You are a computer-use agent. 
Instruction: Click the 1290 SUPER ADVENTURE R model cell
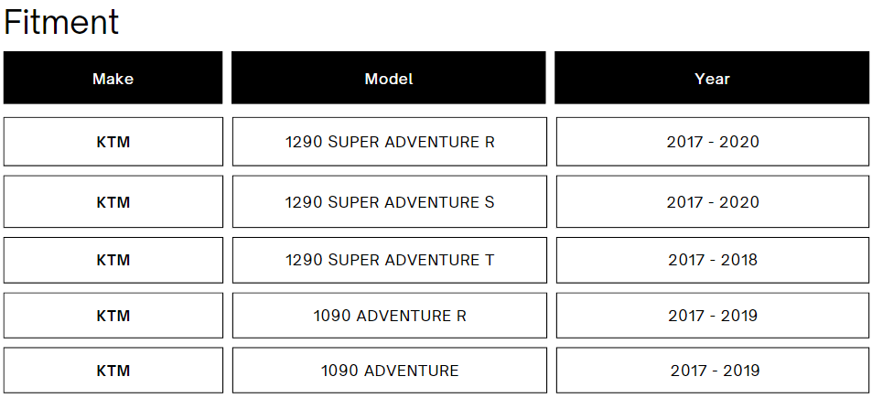(x=389, y=142)
